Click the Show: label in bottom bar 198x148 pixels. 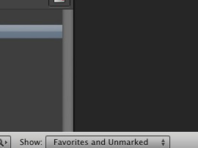[31, 142]
